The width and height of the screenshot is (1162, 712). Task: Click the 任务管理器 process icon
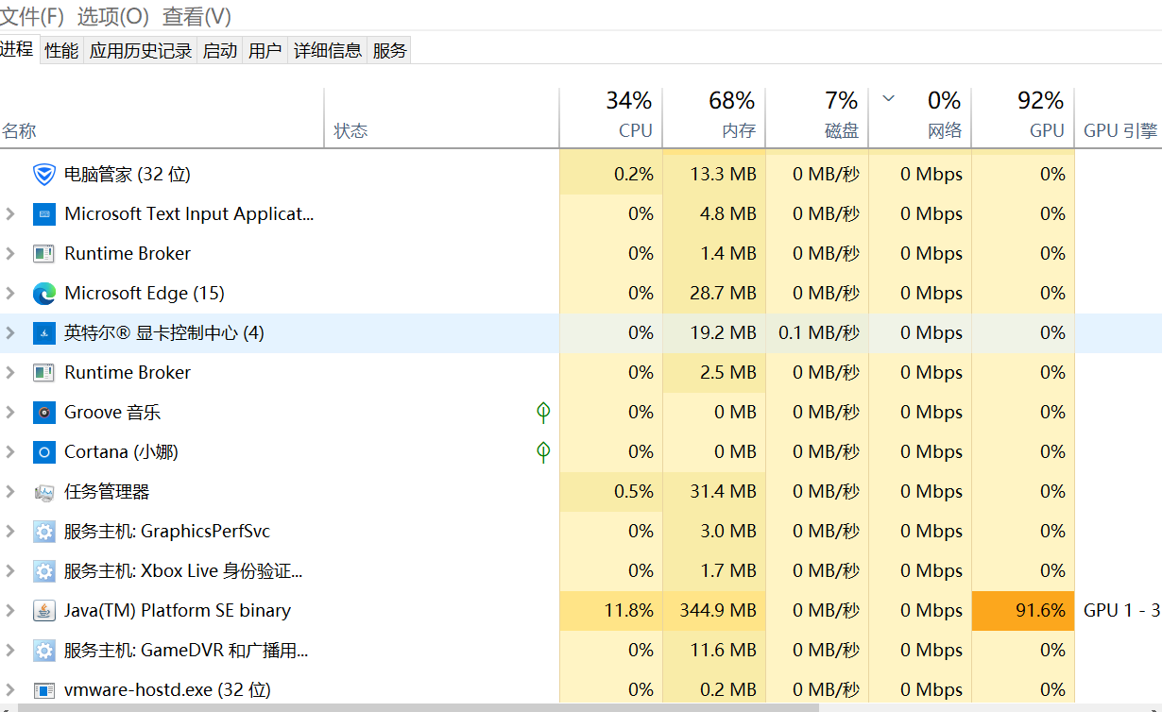[44, 492]
